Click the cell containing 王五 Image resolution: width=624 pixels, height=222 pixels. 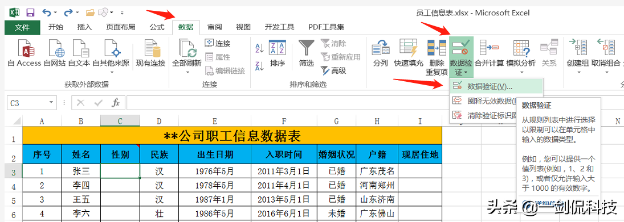(x=81, y=199)
